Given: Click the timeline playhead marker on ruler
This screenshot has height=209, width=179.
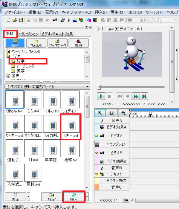Looking at the screenshot, I should (150, 114).
